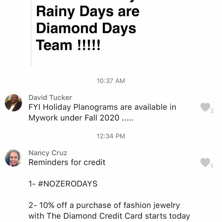
Task: Select the David Tucker sender name
Action: click(x=50, y=98)
